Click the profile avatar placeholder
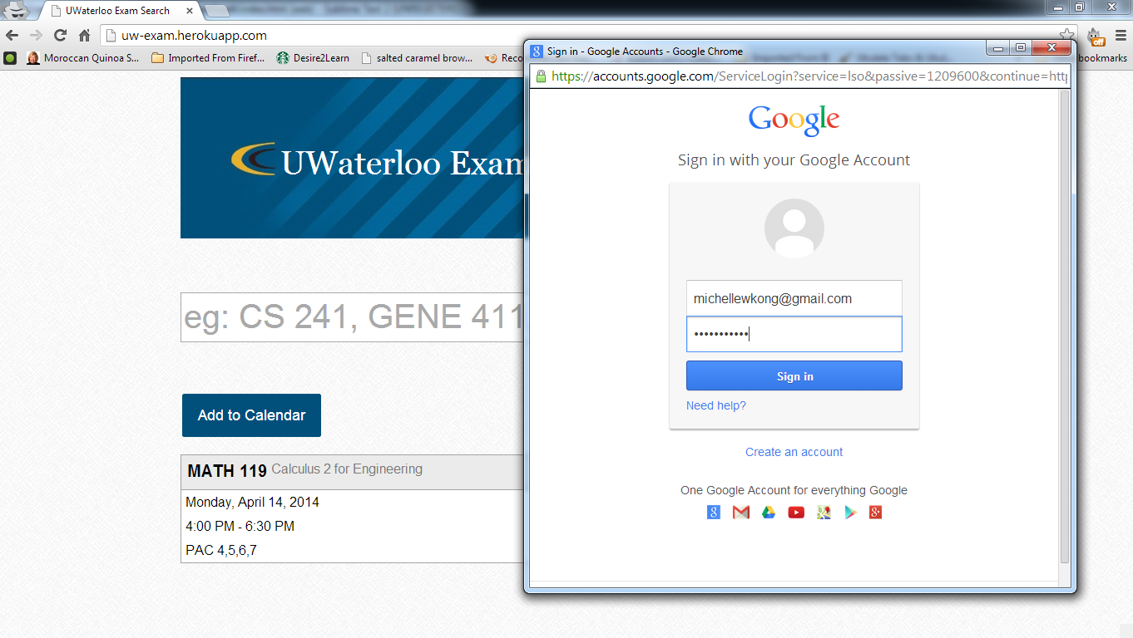The height and width of the screenshot is (638, 1133). [x=794, y=228]
